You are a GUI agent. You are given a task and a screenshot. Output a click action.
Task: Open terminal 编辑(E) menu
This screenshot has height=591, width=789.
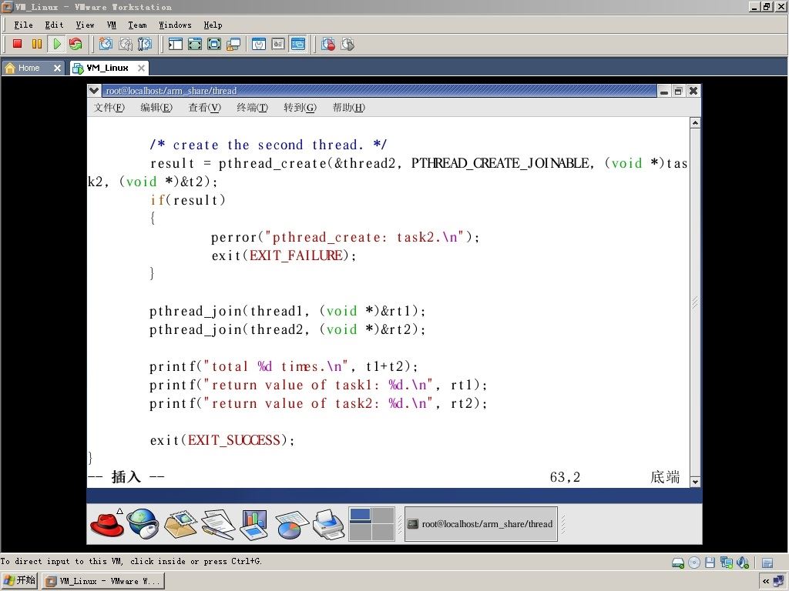pos(156,107)
